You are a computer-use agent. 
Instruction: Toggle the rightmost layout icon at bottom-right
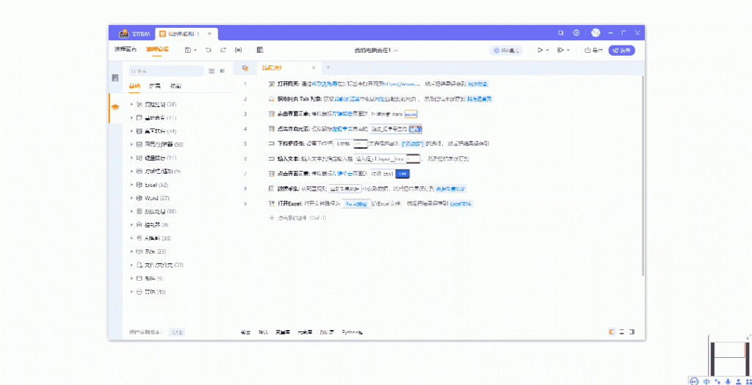click(632, 332)
